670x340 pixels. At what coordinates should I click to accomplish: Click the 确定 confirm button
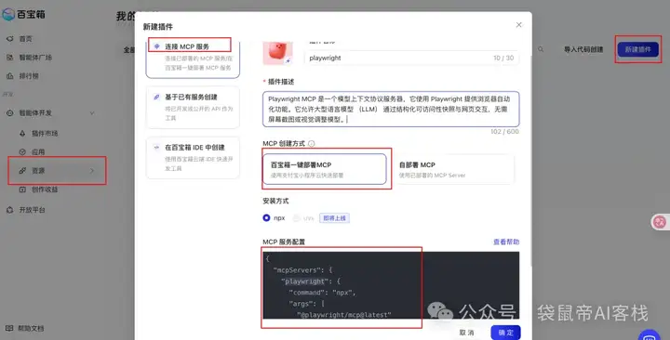click(x=505, y=333)
